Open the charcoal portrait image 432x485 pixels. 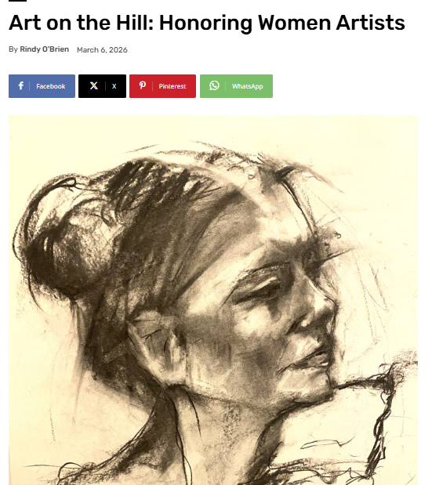[213, 300]
